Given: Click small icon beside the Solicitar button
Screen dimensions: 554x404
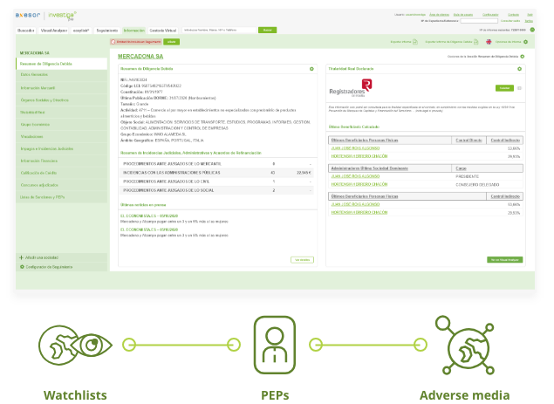Looking at the screenshot, I should pos(519,88).
